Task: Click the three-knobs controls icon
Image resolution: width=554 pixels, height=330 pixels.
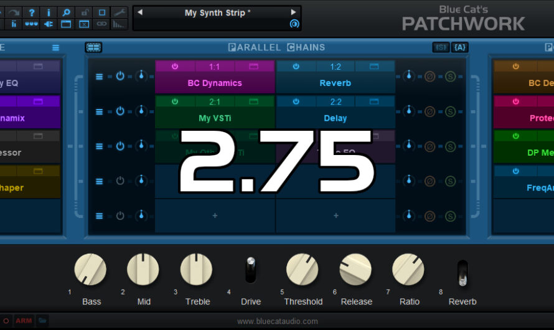Action: coord(32,24)
